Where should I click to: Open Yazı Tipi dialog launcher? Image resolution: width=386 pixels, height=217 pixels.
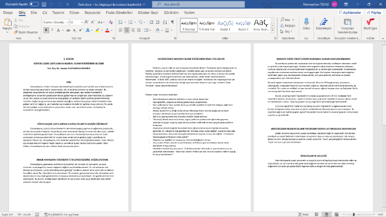[x=114, y=38]
